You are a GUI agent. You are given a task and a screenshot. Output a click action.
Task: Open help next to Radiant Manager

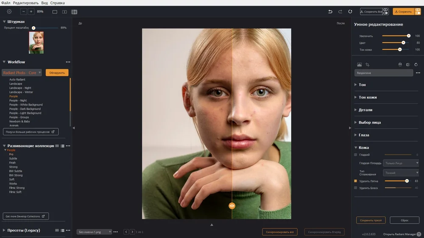point(419,234)
